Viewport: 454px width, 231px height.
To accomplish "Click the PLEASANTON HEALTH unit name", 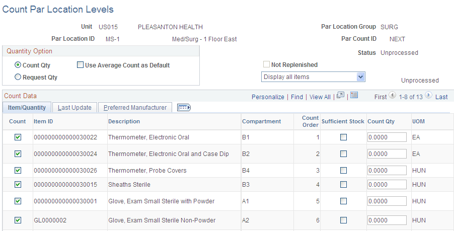I will [x=170, y=27].
